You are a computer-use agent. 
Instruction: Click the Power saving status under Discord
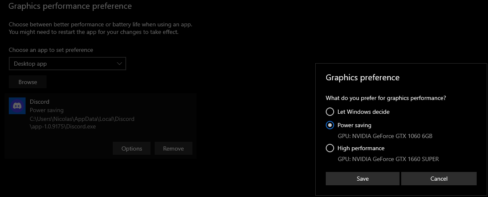pyautogui.click(x=47, y=110)
